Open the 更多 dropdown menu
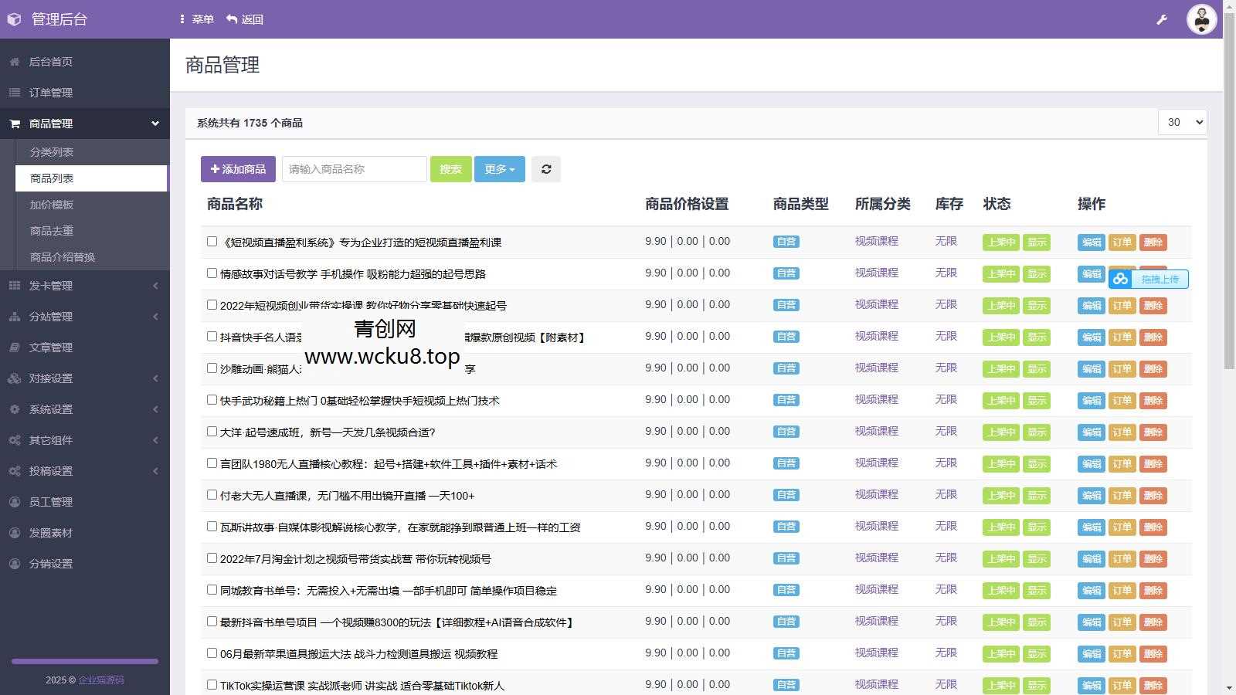The image size is (1236, 695). (500, 168)
